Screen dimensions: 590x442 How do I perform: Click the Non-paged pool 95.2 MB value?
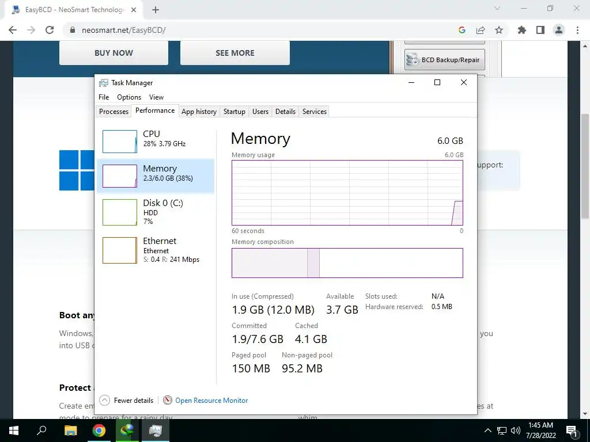pos(302,368)
